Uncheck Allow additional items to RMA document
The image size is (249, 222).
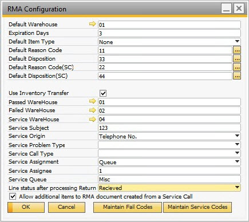[x=13, y=196]
